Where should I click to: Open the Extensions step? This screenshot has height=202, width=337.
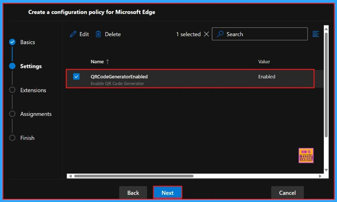click(x=33, y=90)
